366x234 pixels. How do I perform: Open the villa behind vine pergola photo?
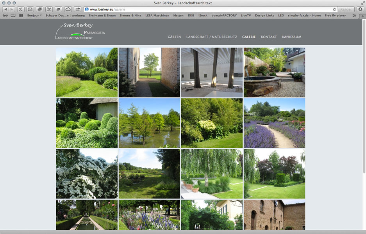(x=212, y=215)
